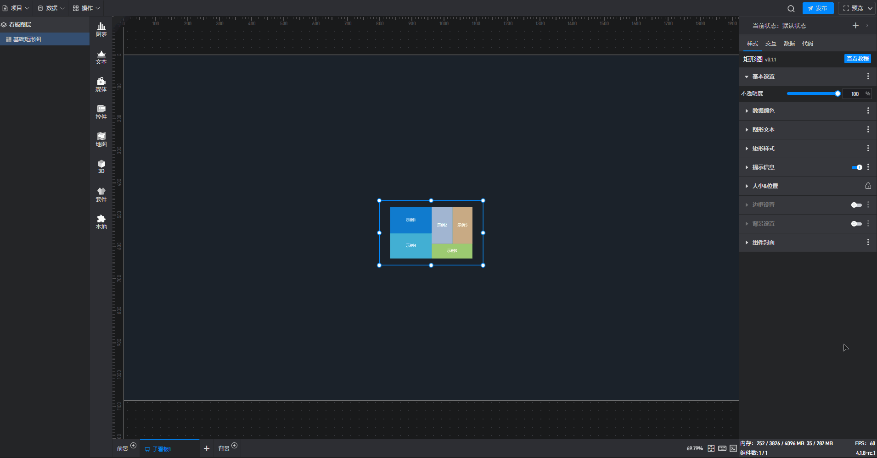Click the 发布 publish button
Screen dimensions: 877x458
coord(818,8)
